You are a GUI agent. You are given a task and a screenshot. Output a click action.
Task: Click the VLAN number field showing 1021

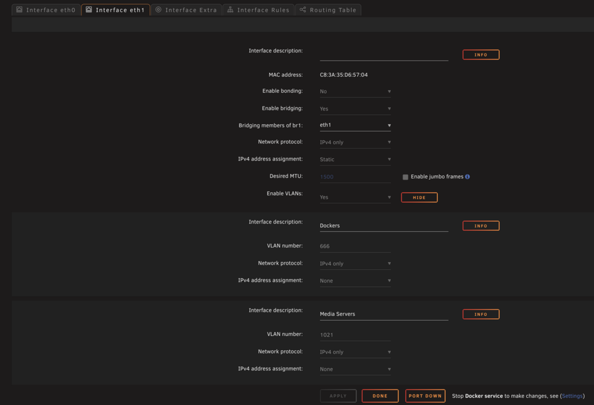click(x=355, y=335)
